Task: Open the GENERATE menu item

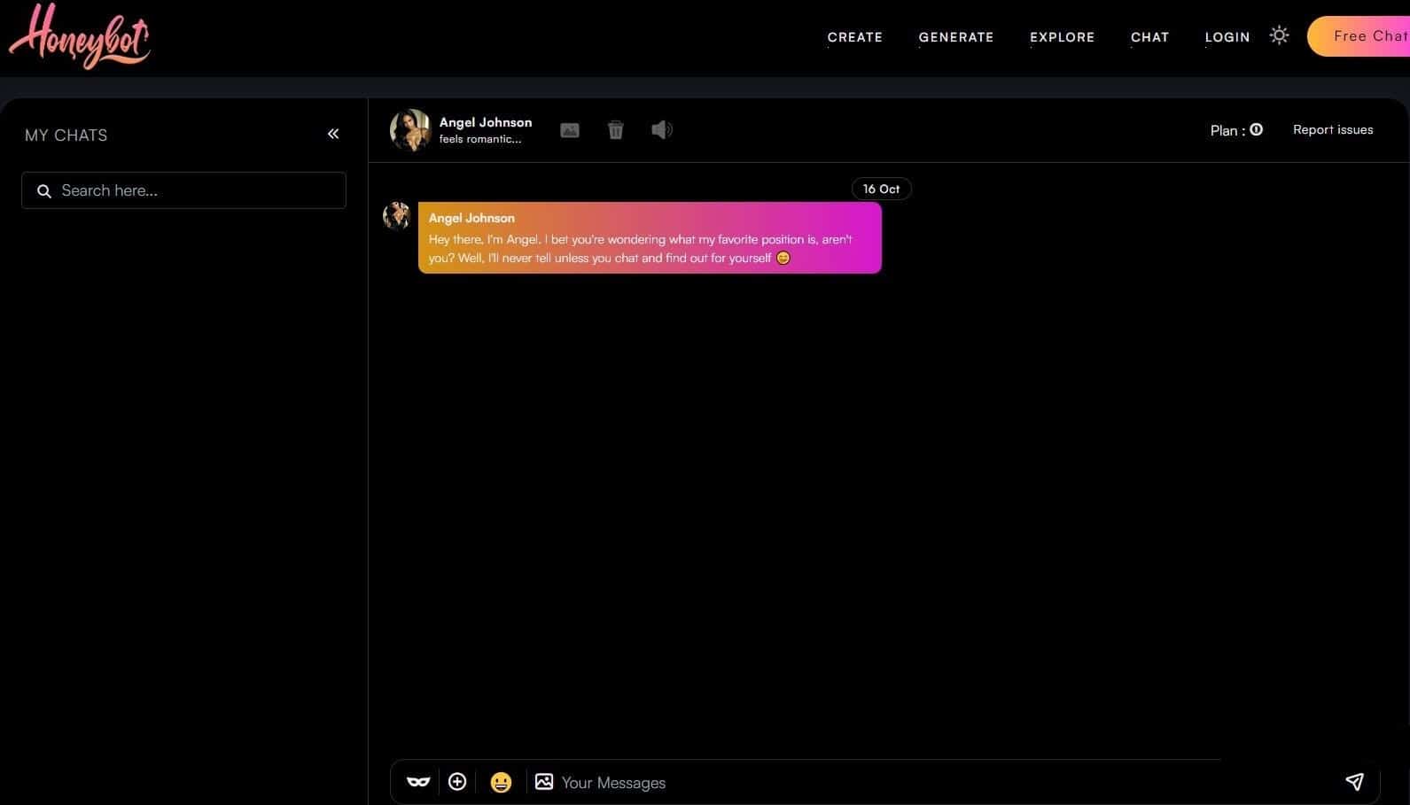Action: pyautogui.click(x=955, y=37)
